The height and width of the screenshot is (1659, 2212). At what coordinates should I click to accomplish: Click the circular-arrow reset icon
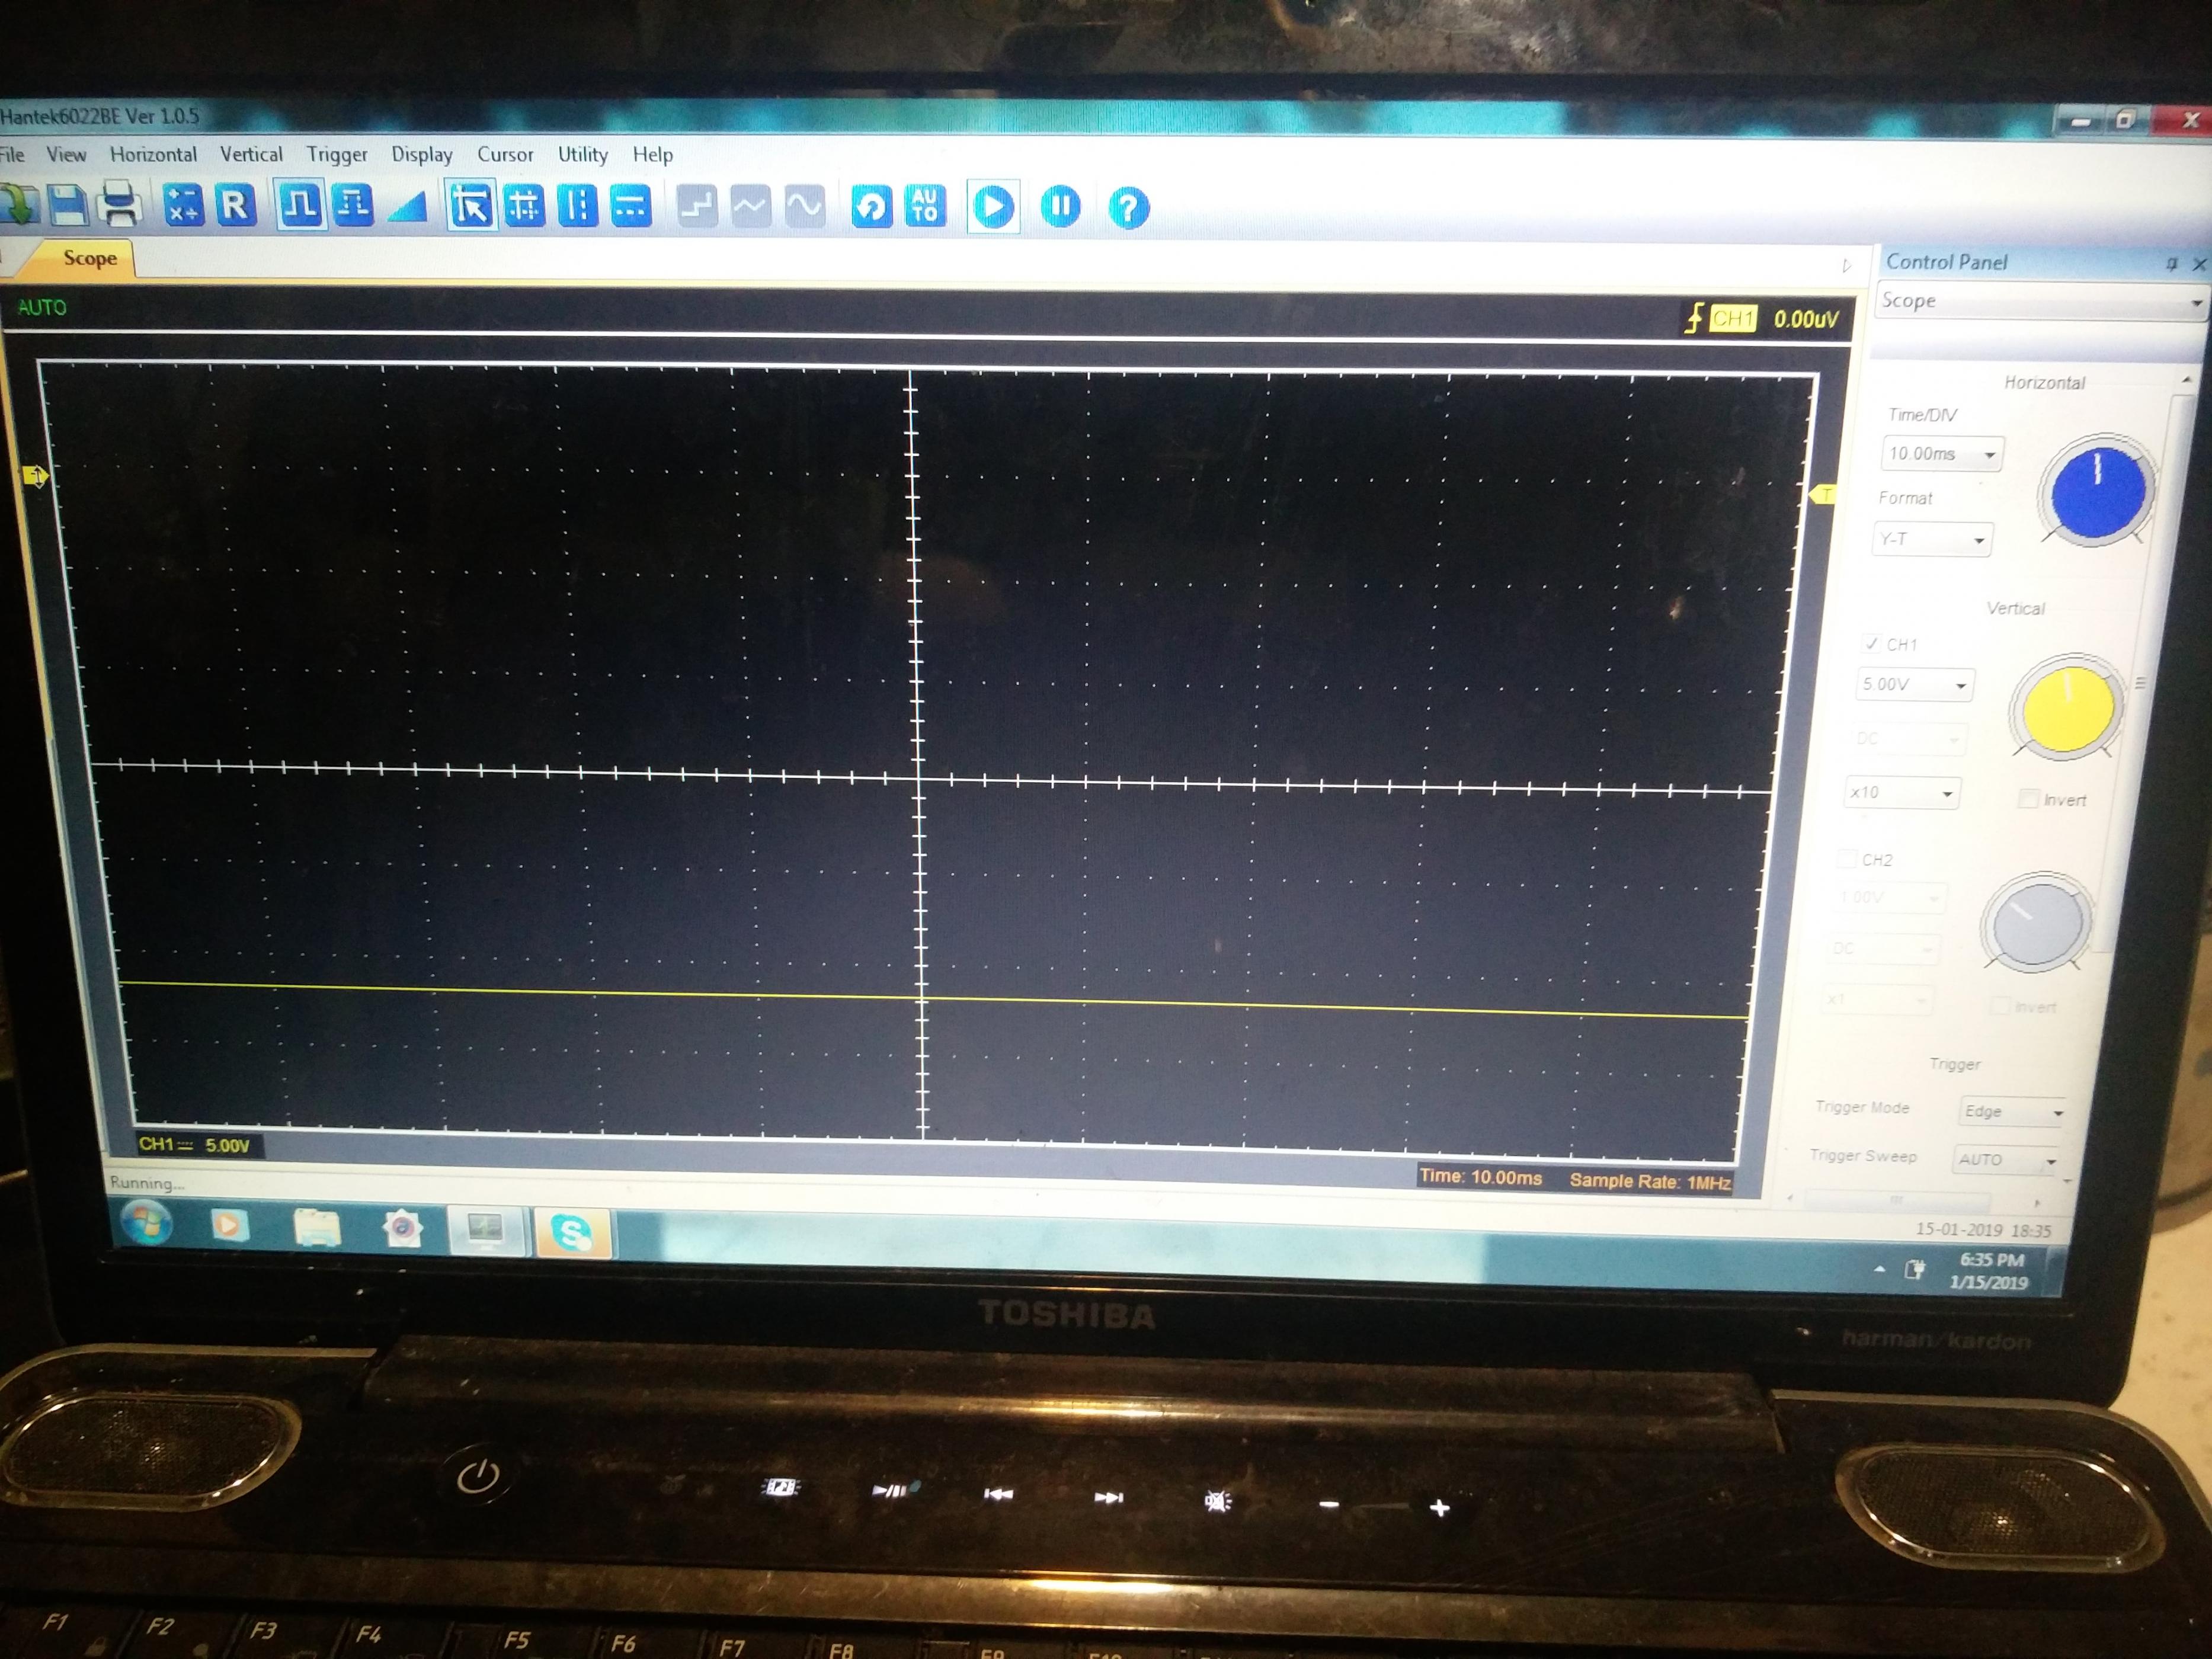(x=872, y=208)
